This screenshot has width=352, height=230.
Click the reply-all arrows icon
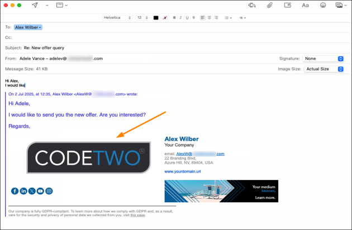click(x=252, y=5)
